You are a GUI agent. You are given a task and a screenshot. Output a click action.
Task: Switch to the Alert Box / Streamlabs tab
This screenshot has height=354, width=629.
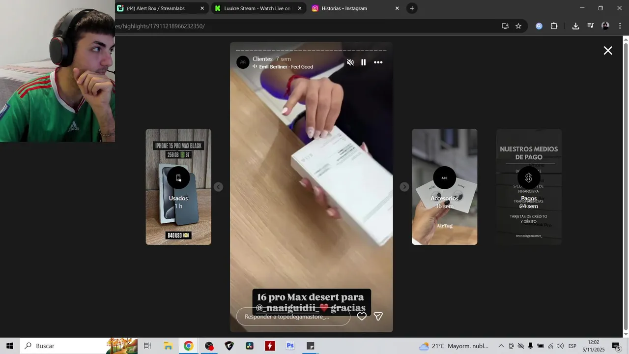point(156,8)
